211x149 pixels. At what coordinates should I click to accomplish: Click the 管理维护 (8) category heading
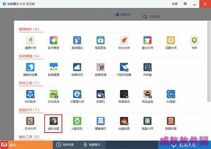point(29,29)
